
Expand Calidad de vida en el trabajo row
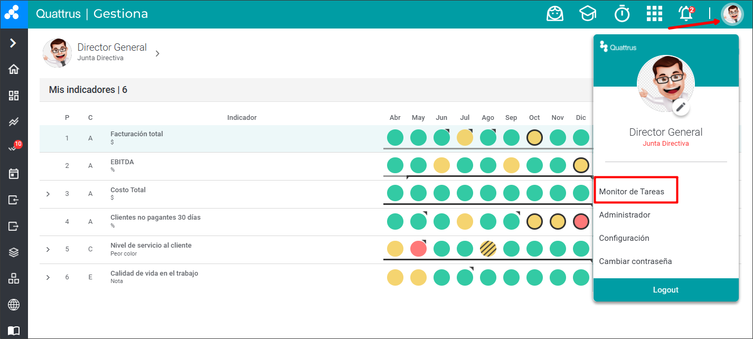pyautogui.click(x=48, y=277)
